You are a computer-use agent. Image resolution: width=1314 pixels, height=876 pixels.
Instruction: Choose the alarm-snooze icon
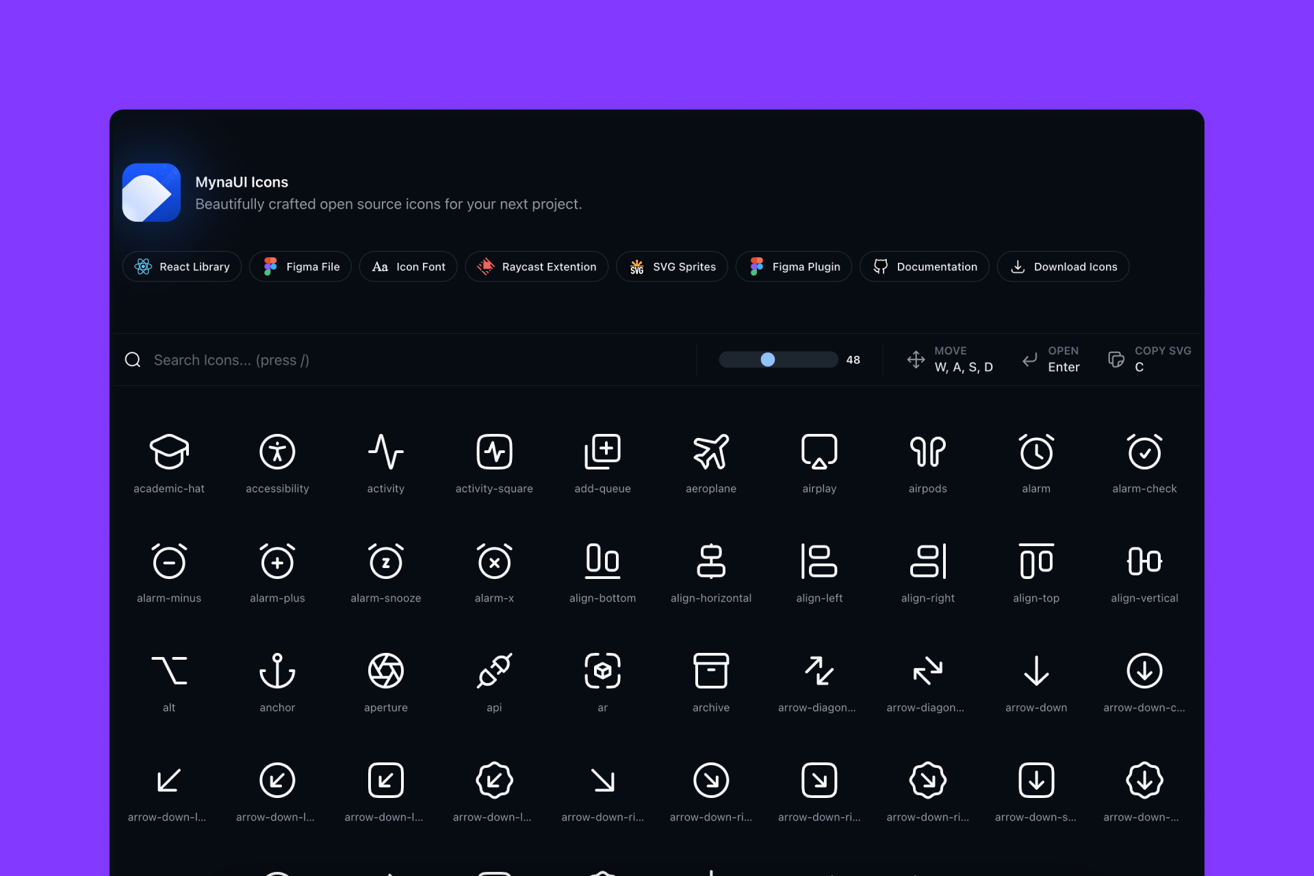click(386, 561)
